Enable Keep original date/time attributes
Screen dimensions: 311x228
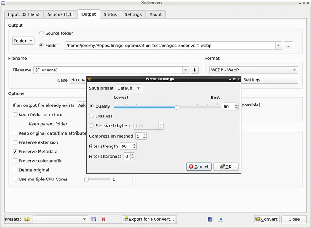[x=15, y=133]
